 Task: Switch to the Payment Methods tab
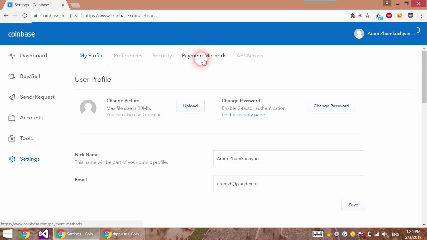pyautogui.click(x=204, y=56)
